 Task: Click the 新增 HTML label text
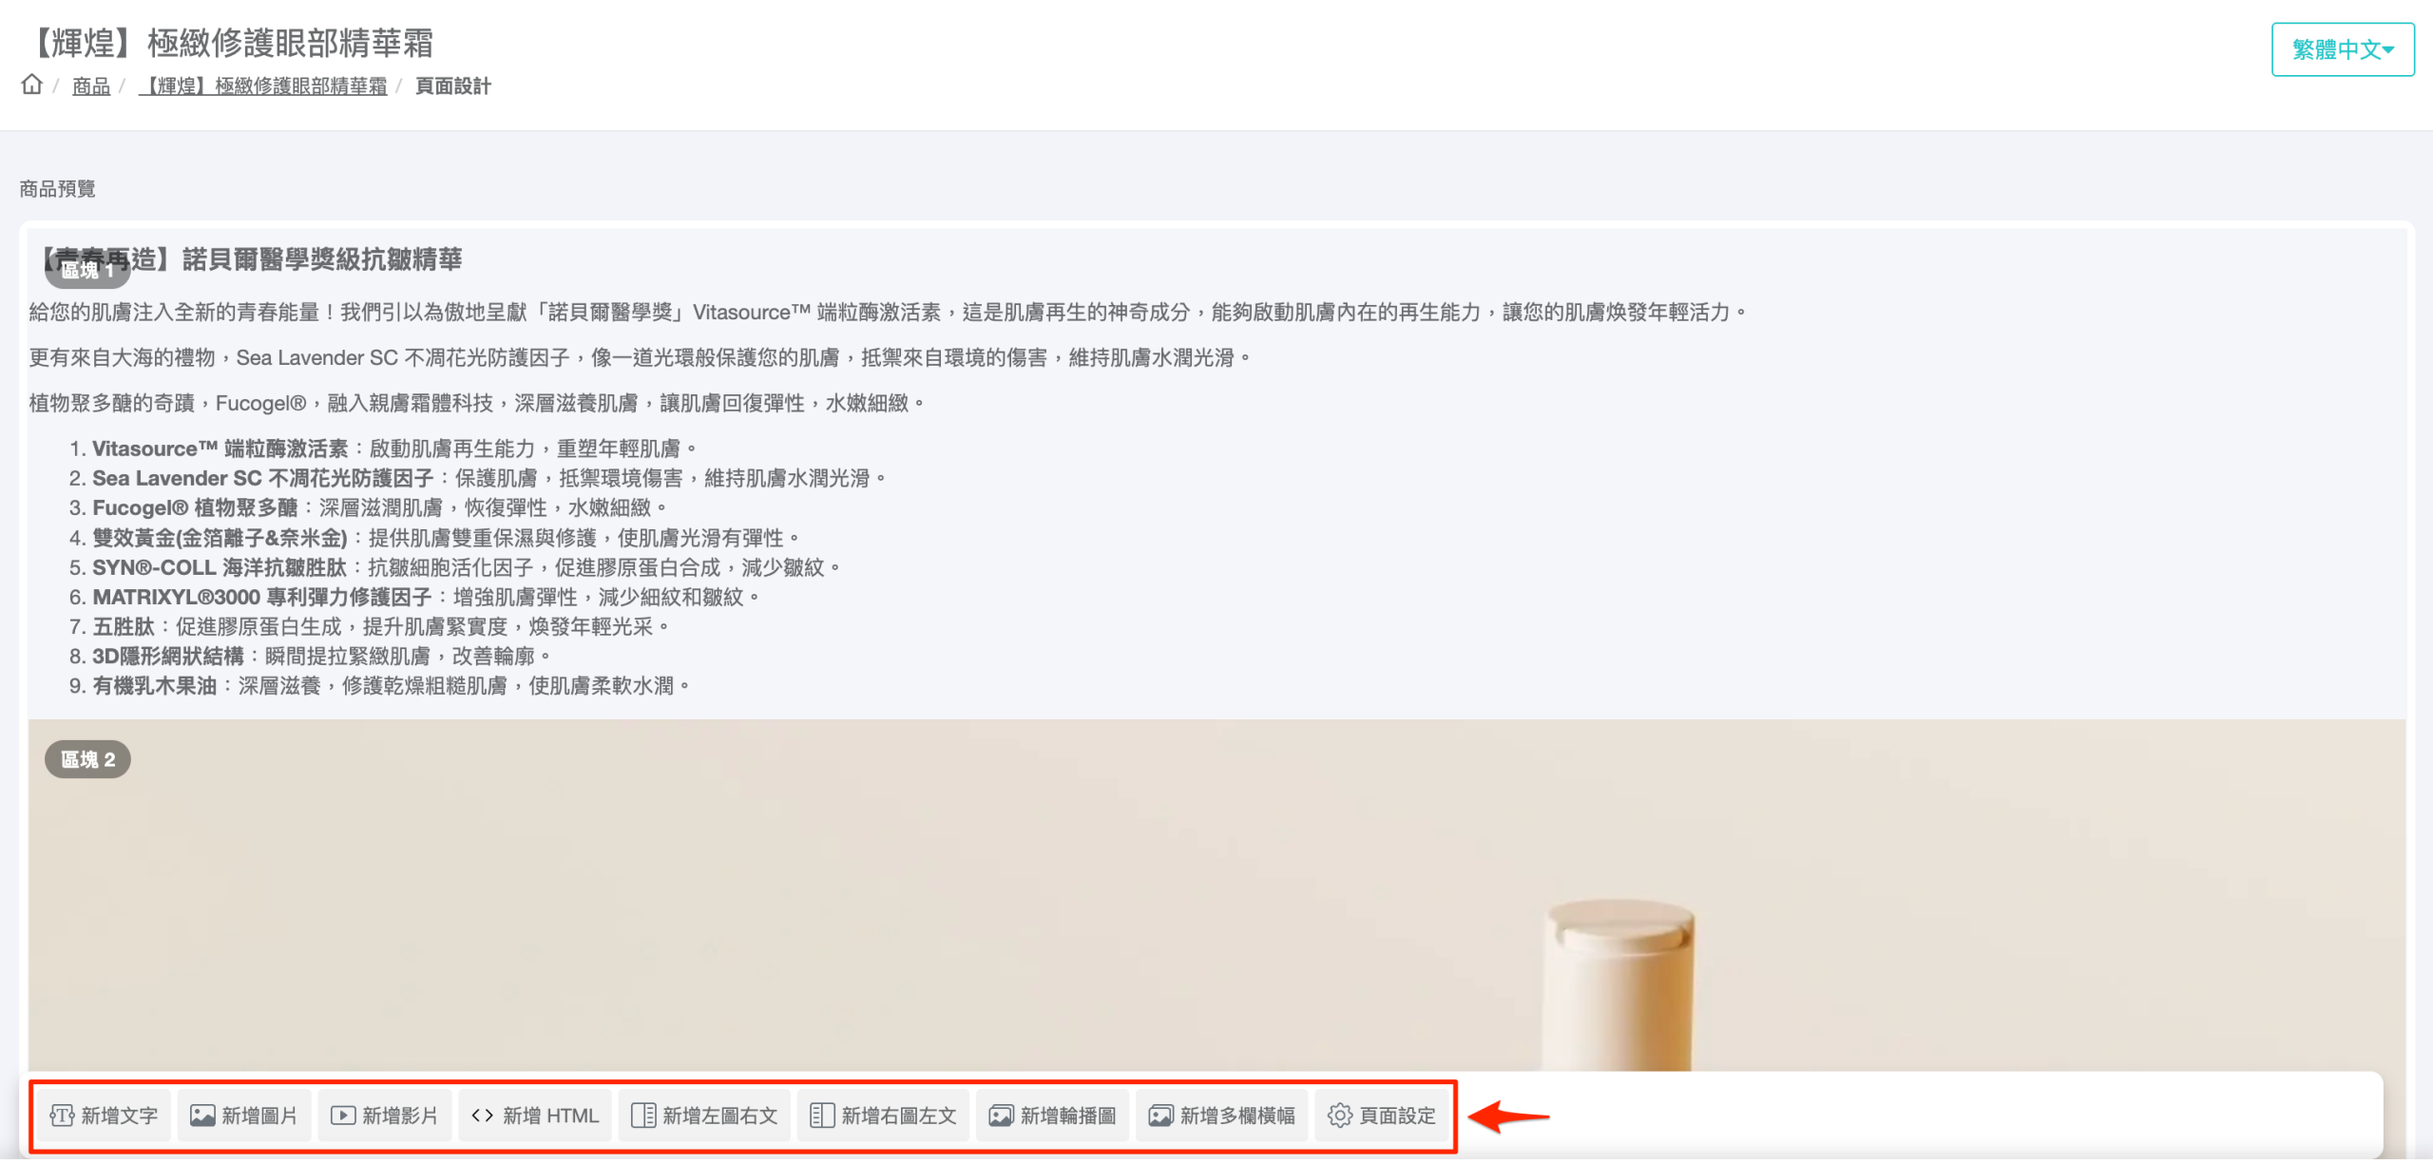[x=550, y=1116]
